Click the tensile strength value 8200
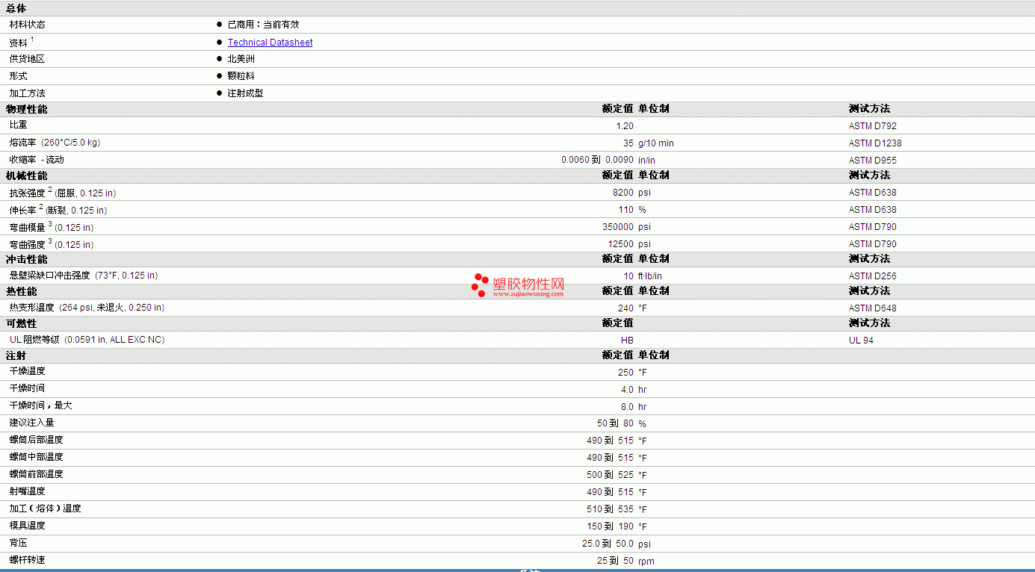Image resolution: width=1035 pixels, height=572 pixels. (622, 193)
